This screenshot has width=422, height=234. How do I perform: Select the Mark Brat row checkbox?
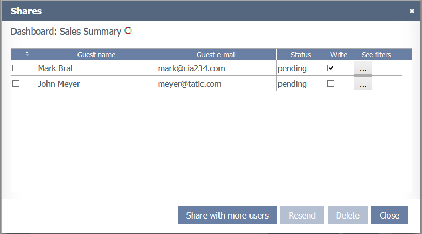pyautogui.click(x=16, y=68)
